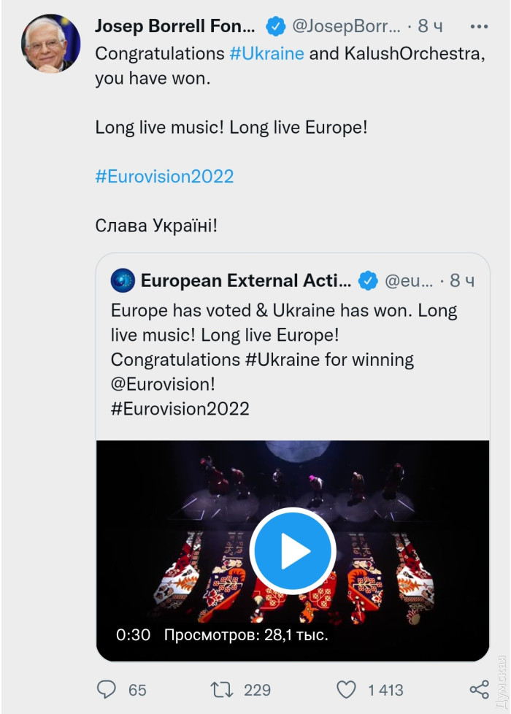Viewport: 511px width, 714px height.
Task: Open the #Ukraine hashtag link
Action: click(x=266, y=54)
